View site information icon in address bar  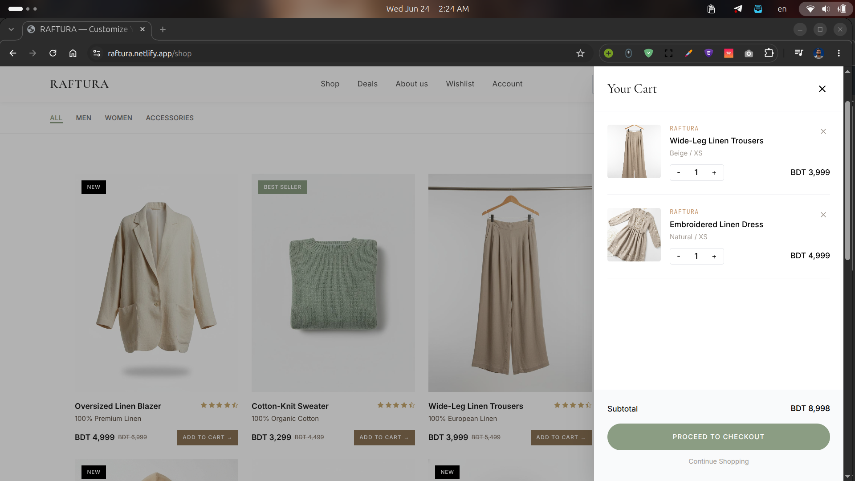(x=96, y=53)
